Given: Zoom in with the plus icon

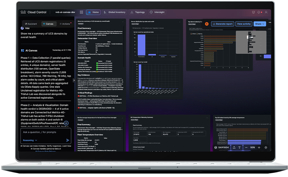Looking at the screenshot, I should [259, 147].
